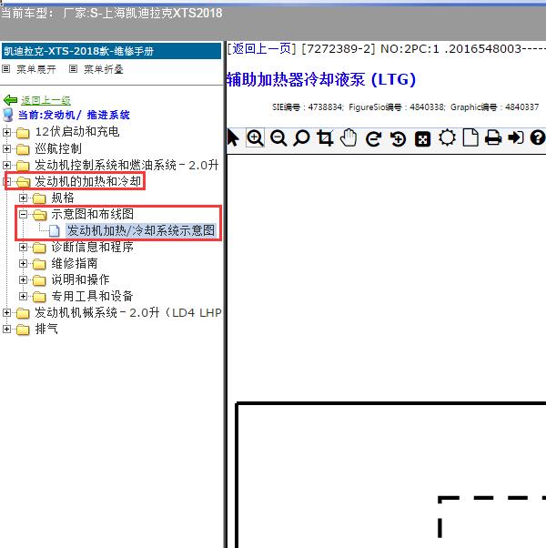Click the green back arrow icon

(x=10, y=100)
